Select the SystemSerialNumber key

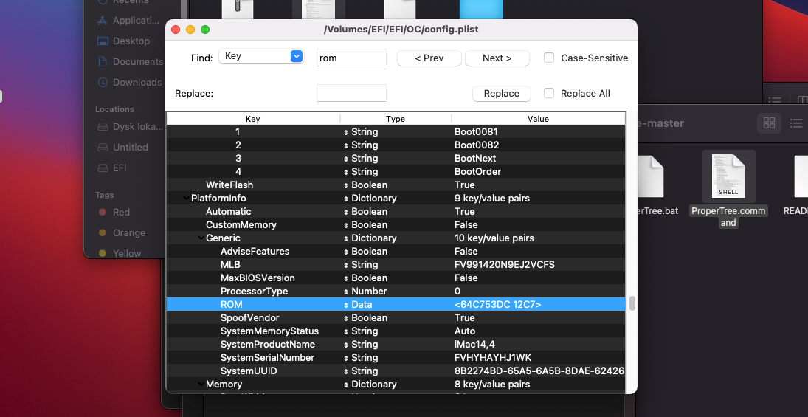(x=267, y=358)
